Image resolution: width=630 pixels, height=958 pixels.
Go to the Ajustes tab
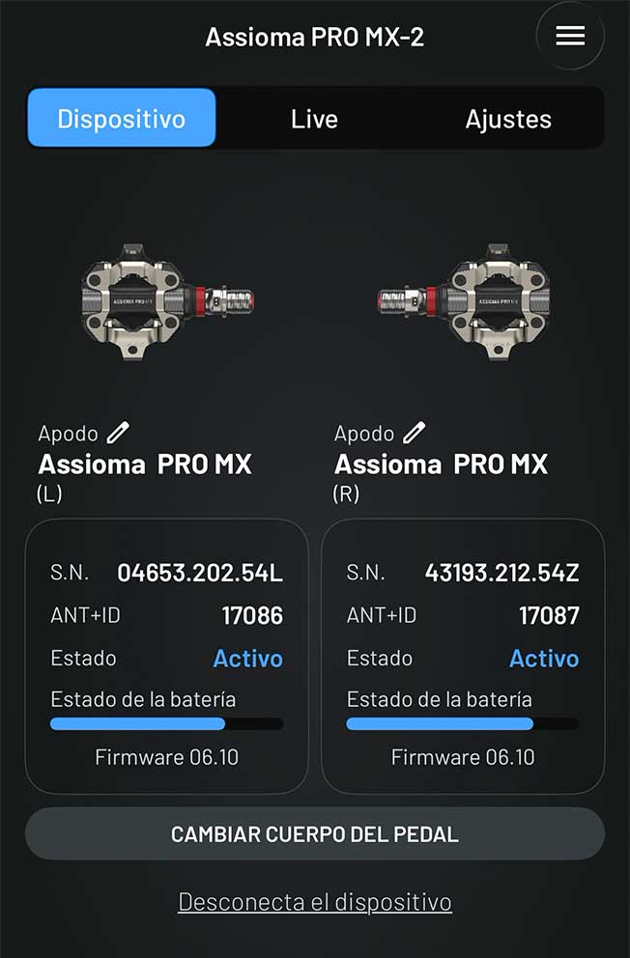coord(508,119)
